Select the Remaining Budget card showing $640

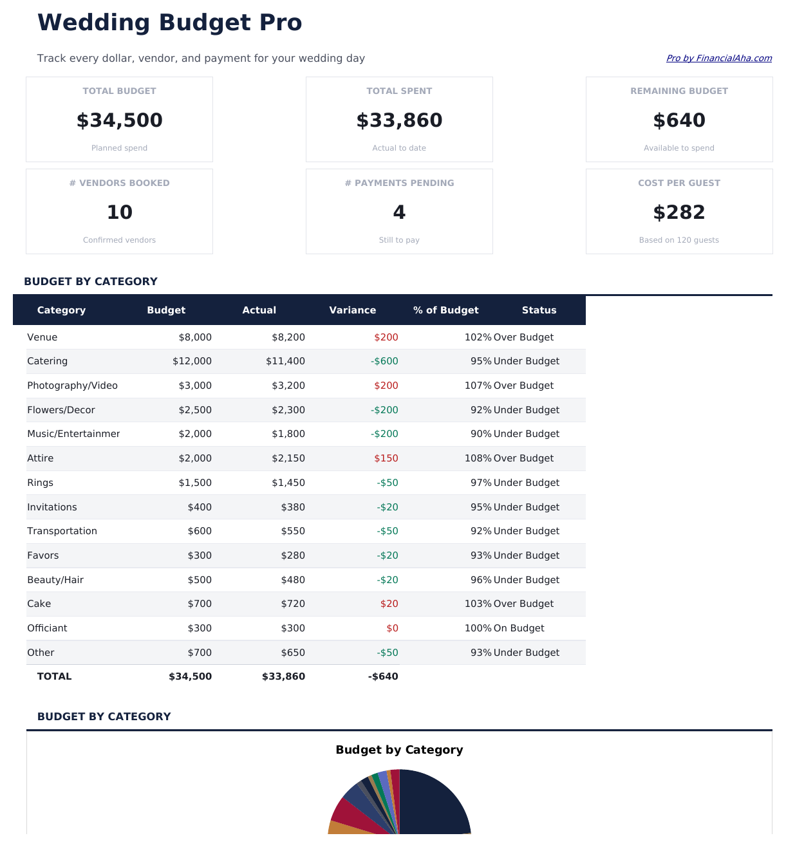pos(679,119)
